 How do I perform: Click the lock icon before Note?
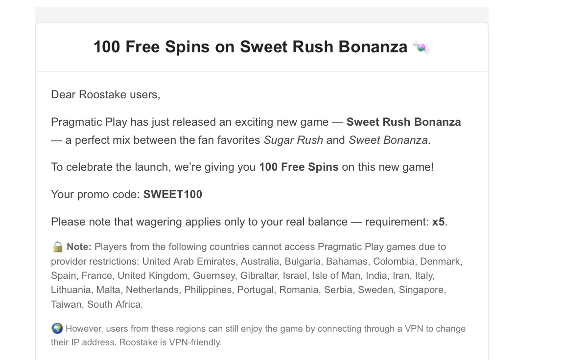point(57,247)
